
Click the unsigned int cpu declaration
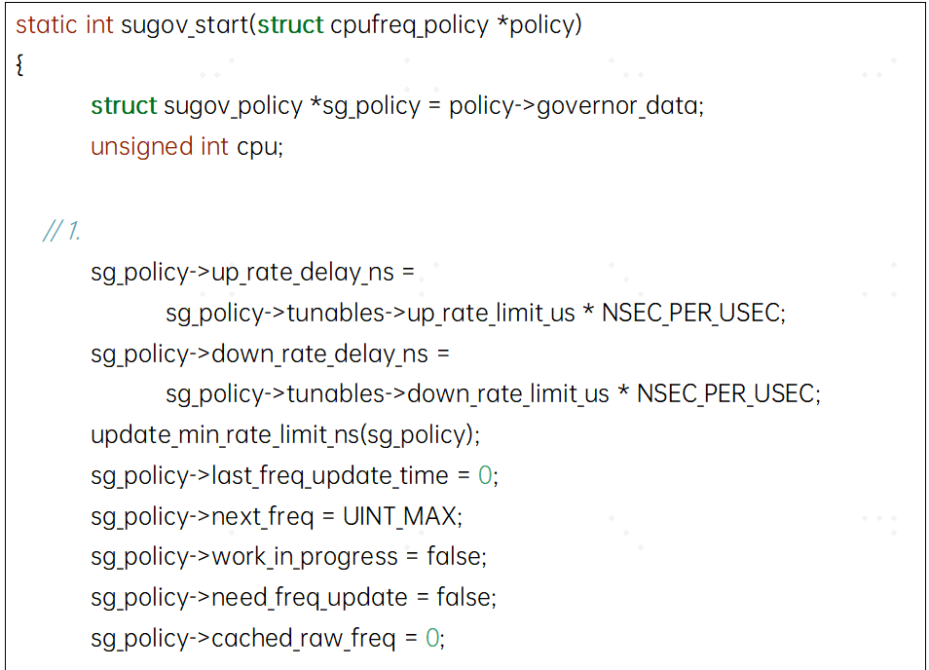point(187,146)
